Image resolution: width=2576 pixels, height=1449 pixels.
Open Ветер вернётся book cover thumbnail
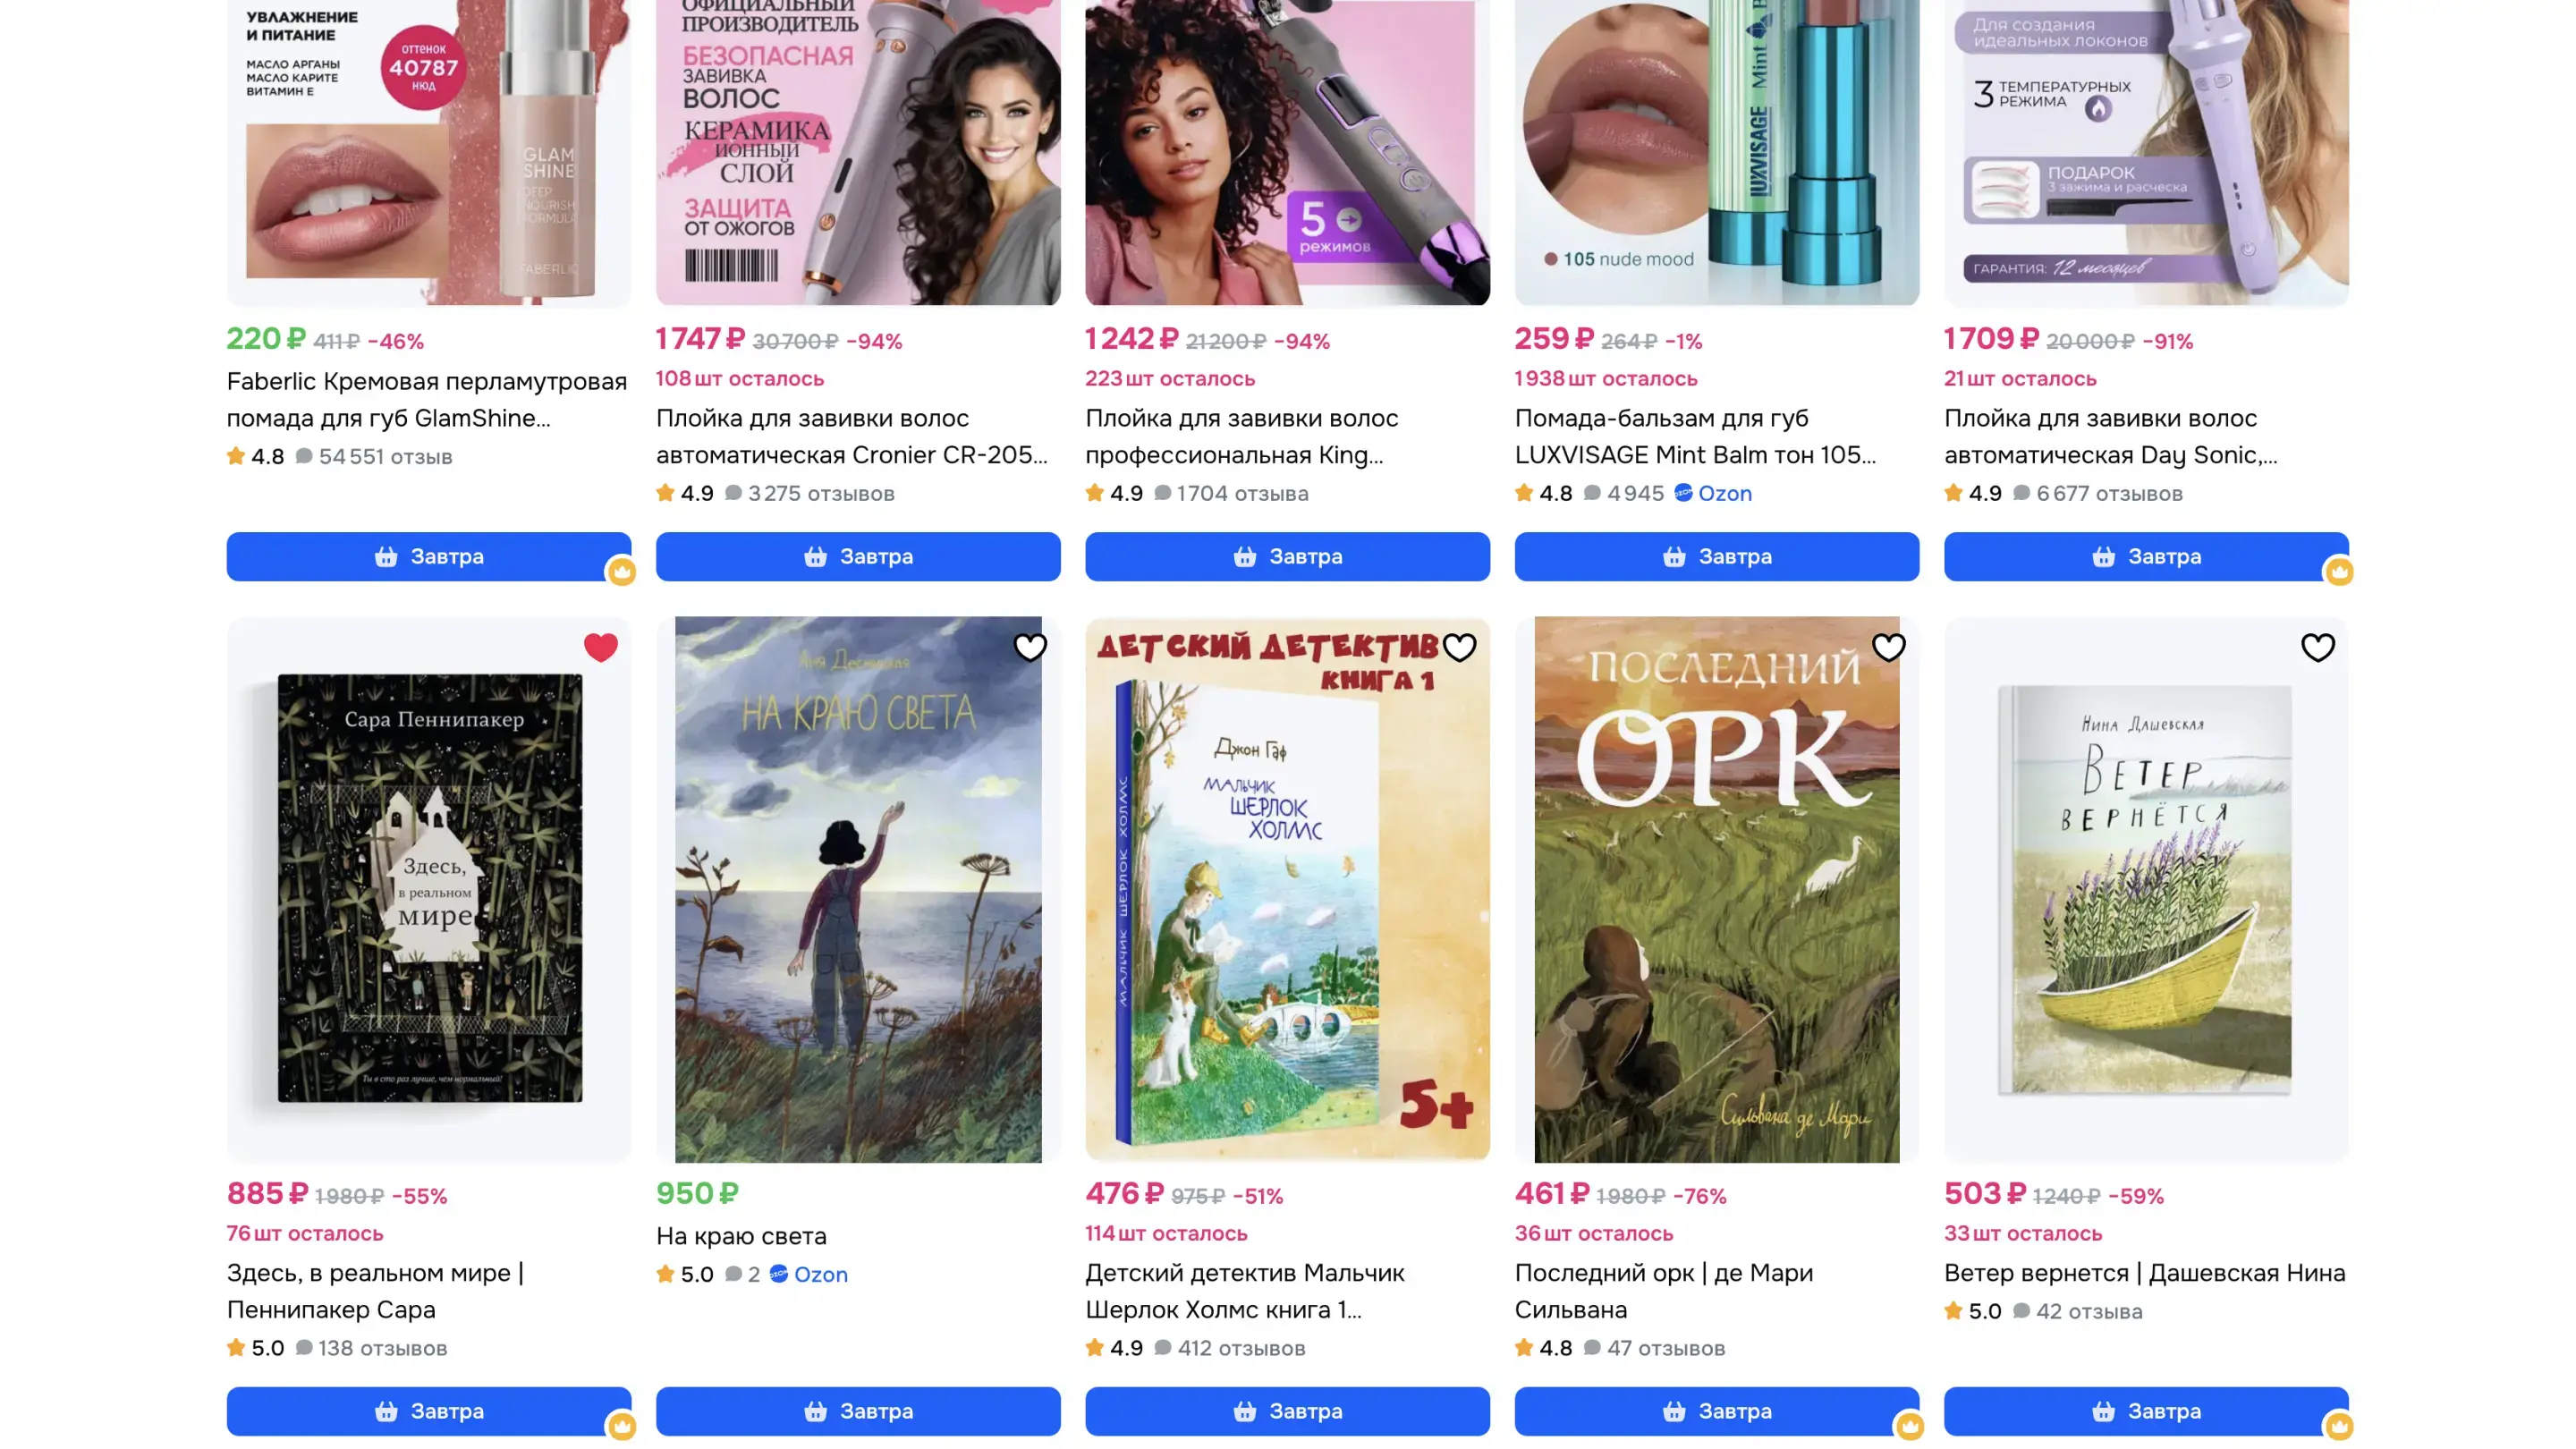click(x=2146, y=889)
